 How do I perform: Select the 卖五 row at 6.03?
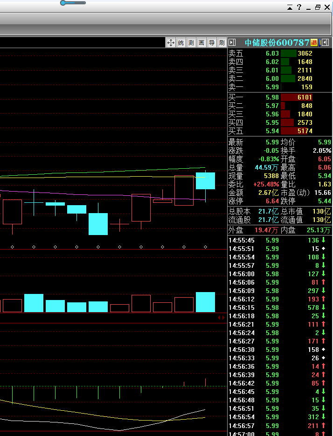(x=280, y=53)
